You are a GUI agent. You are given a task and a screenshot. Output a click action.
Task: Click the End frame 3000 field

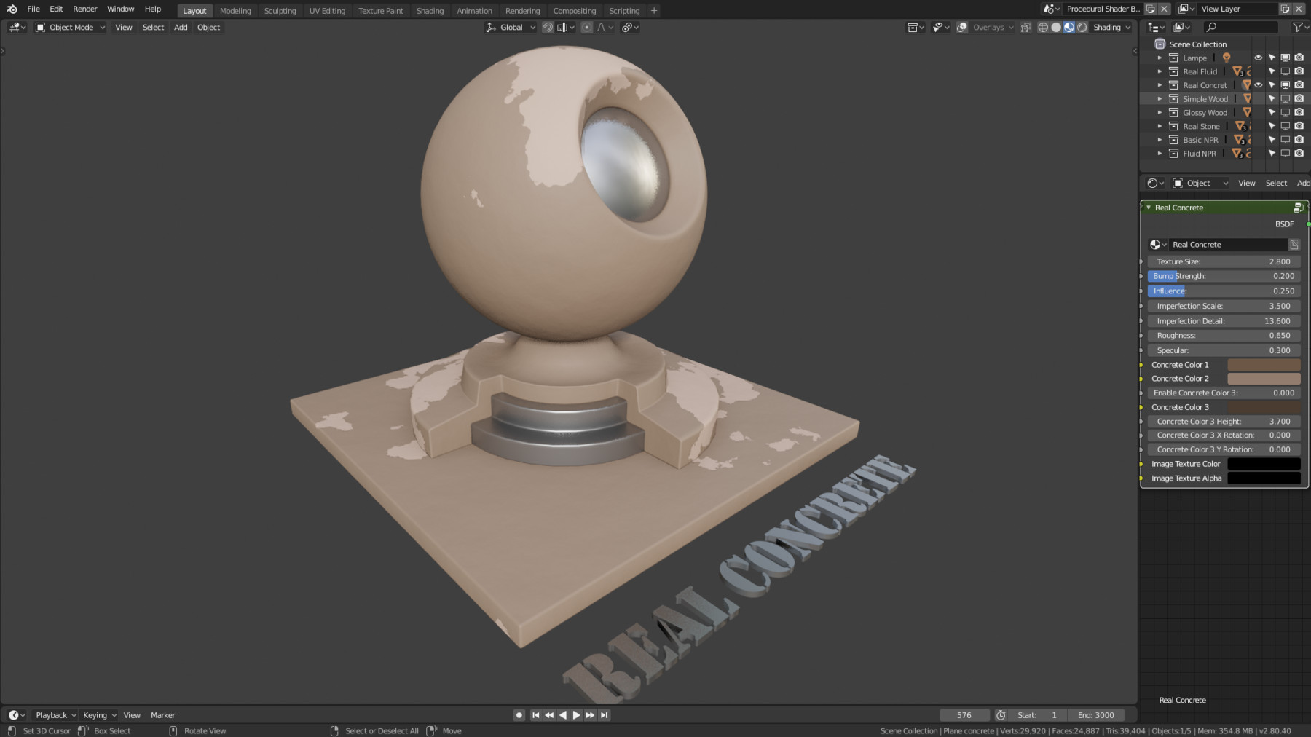1097,714
